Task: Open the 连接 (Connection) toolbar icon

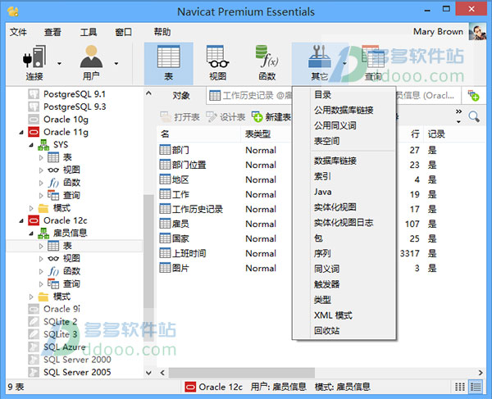Action: pyautogui.click(x=34, y=57)
